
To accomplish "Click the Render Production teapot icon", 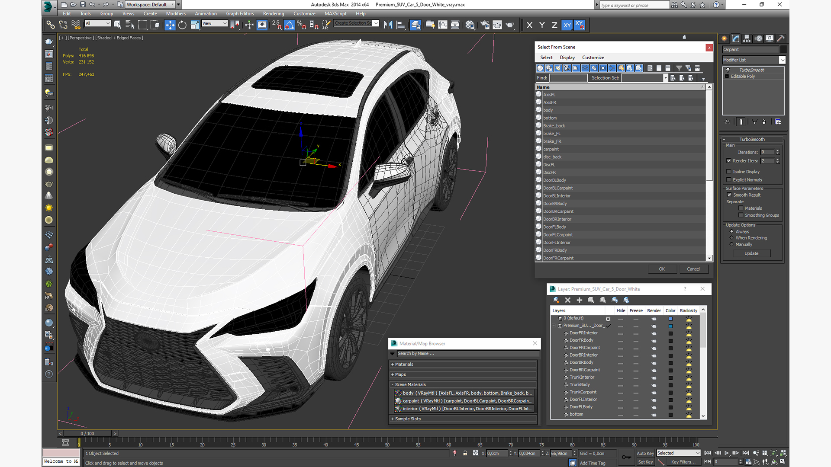I will click(510, 25).
